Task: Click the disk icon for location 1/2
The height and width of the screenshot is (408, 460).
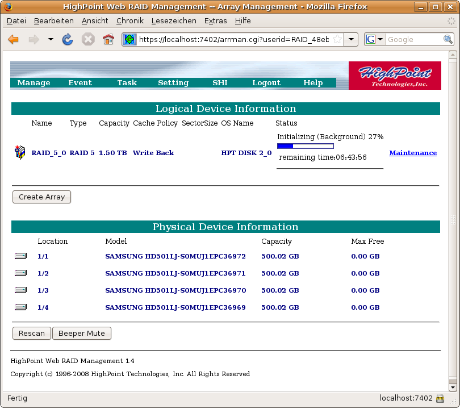Action: point(20,273)
